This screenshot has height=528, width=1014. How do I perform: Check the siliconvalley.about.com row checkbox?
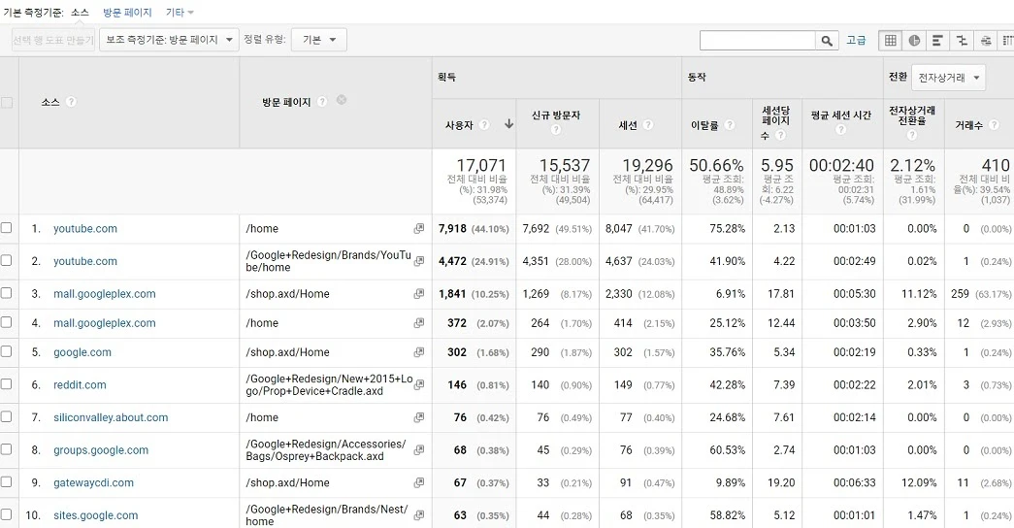(x=7, y=416)
